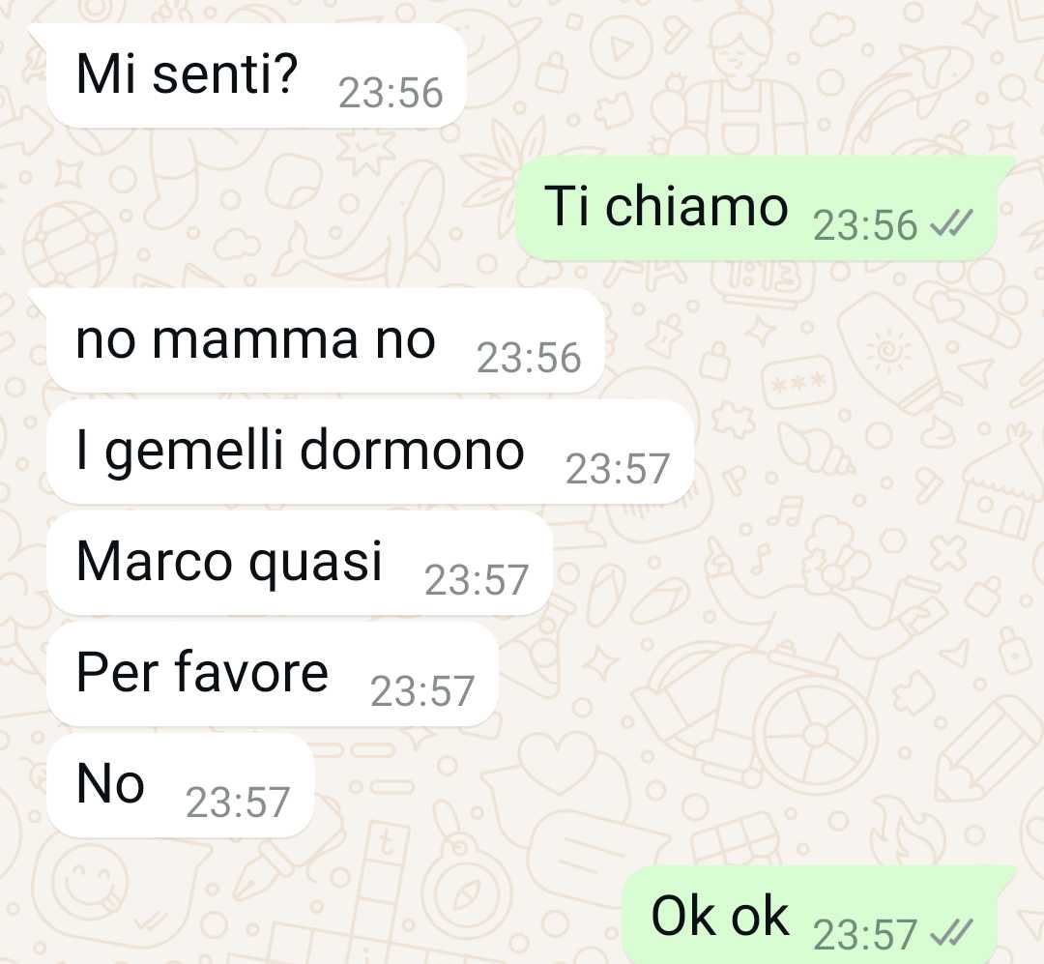
Task: Select the 'Ti chiamo' sent message
Action: 756,207
